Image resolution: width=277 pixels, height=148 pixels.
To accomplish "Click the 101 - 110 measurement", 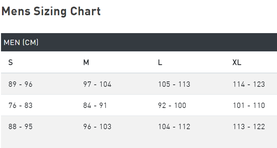I will pos(249,106).
